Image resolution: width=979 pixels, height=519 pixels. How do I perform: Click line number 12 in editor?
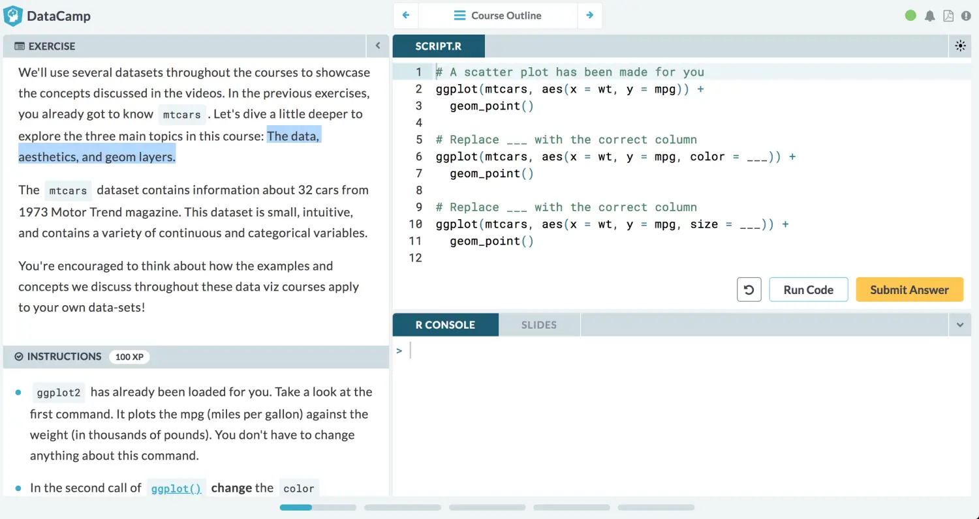[416, 258]
